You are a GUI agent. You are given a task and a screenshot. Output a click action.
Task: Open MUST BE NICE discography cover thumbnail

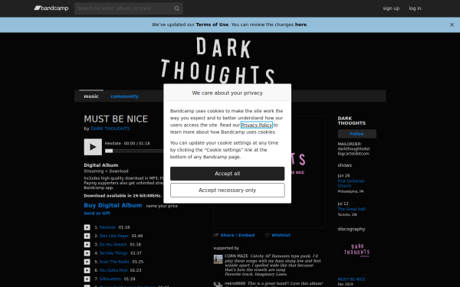tap(357, 256)
